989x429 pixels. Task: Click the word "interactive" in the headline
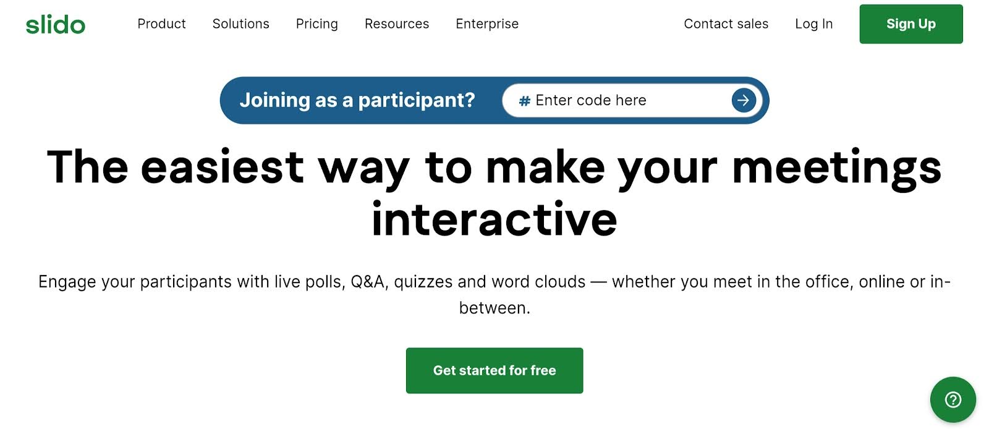pos(494,219)
